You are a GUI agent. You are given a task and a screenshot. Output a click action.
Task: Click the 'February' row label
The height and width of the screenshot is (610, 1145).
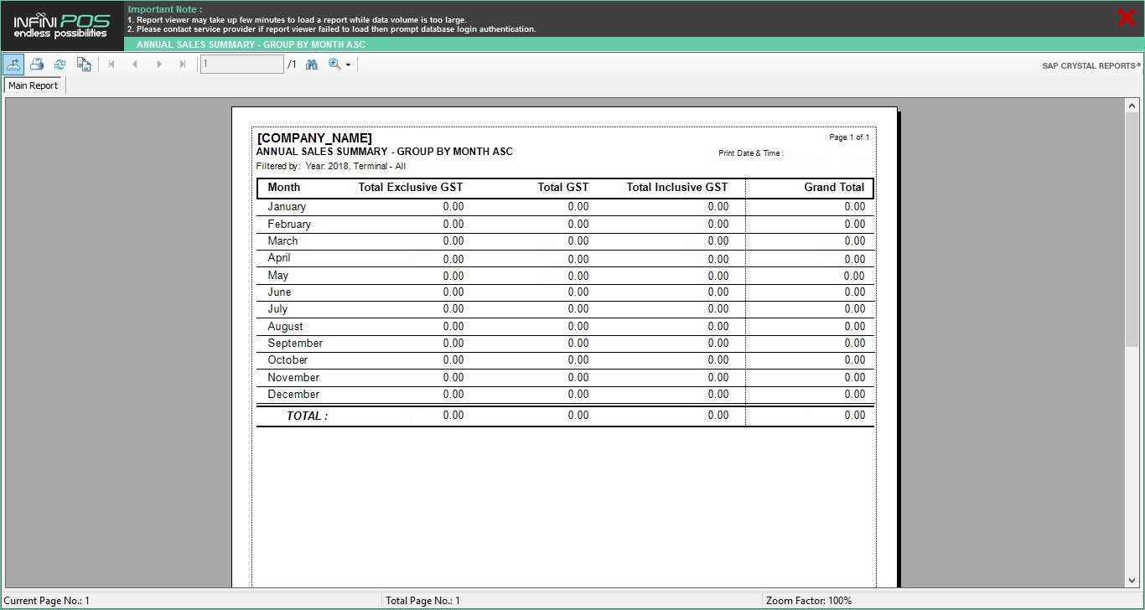289,224
